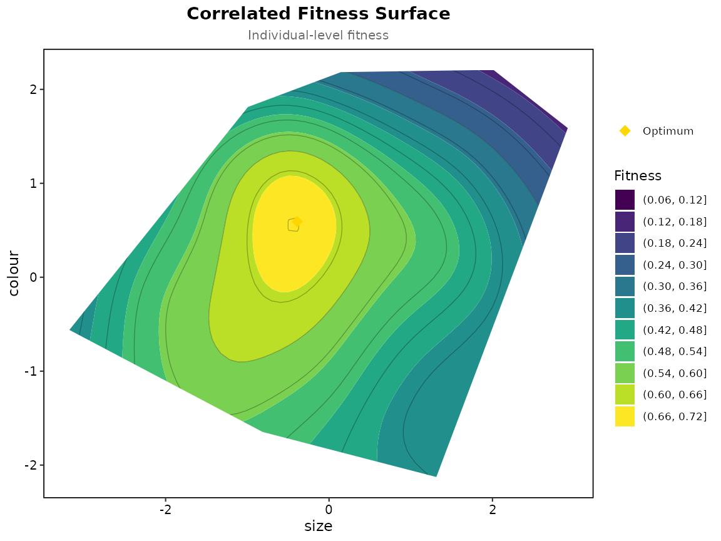This screenshot has height=541, width=721.
Task: Click the x-axis tick label 0
Action: 329,510
